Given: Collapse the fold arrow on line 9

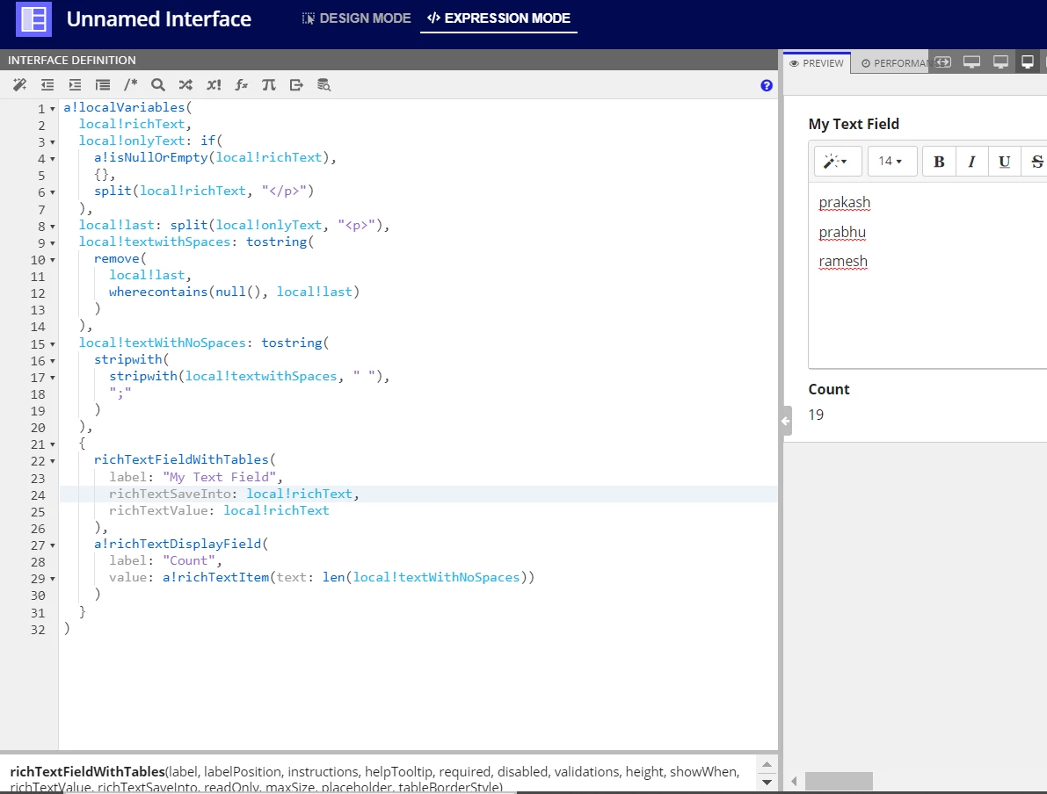Looking at the screenshot, I should click(x=53, y=243).
